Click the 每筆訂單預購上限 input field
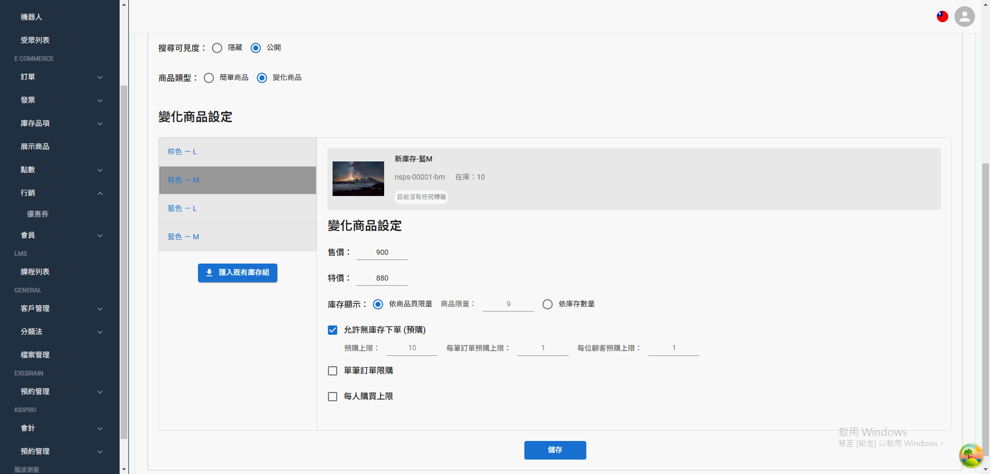990x474 pixels. (543, 348)
